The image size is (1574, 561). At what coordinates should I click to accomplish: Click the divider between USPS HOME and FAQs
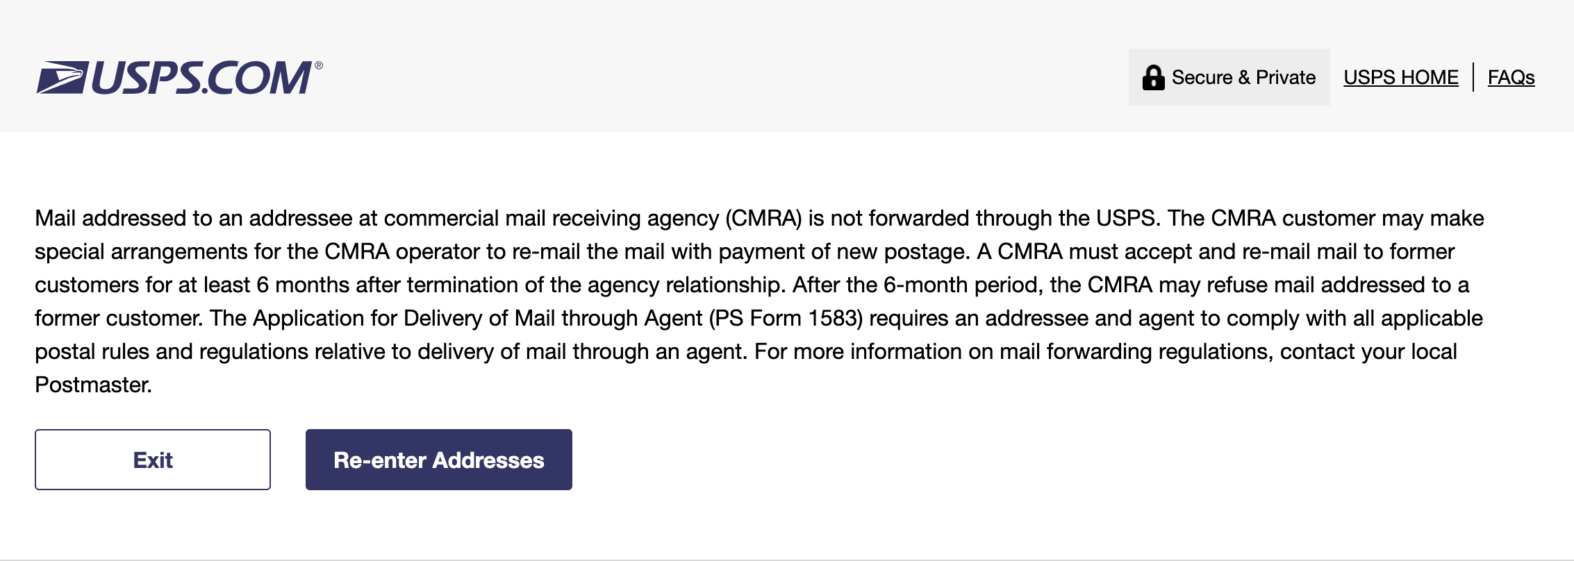(x=1473, y=77)
